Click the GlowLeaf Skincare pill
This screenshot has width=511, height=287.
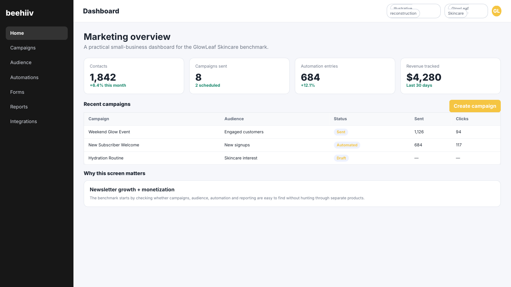(x=466, y=11)
